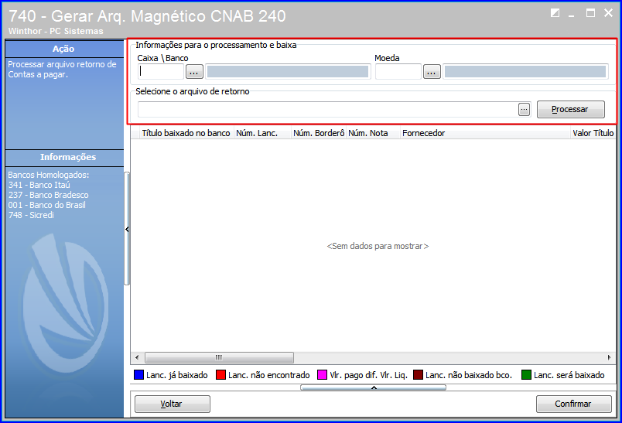Click '<Sem dados para mostrar>' text
The height and width of the screenshot is (423, 622).
pyautogui.click(x=378, y=246)
